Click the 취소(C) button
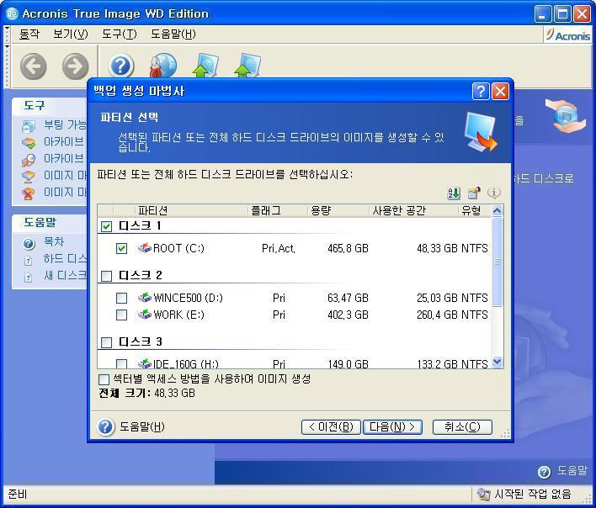Screen dimensions: 596x508 [462, 427]
